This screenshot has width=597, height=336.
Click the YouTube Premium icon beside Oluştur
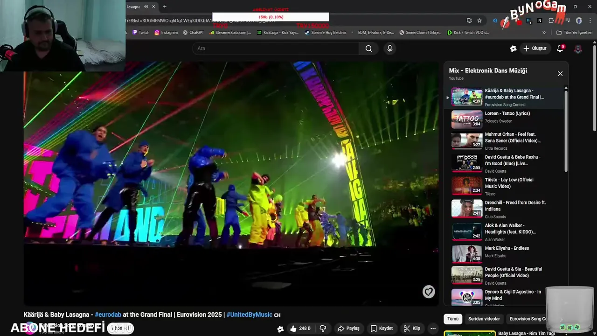[x=513, y=49]
